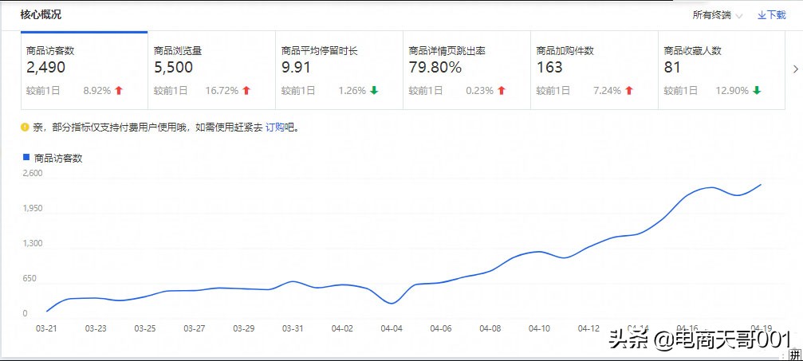Screen dimensions: 803x361
Task: Click the right arrow to show more metrics
Action: (795, 69)
